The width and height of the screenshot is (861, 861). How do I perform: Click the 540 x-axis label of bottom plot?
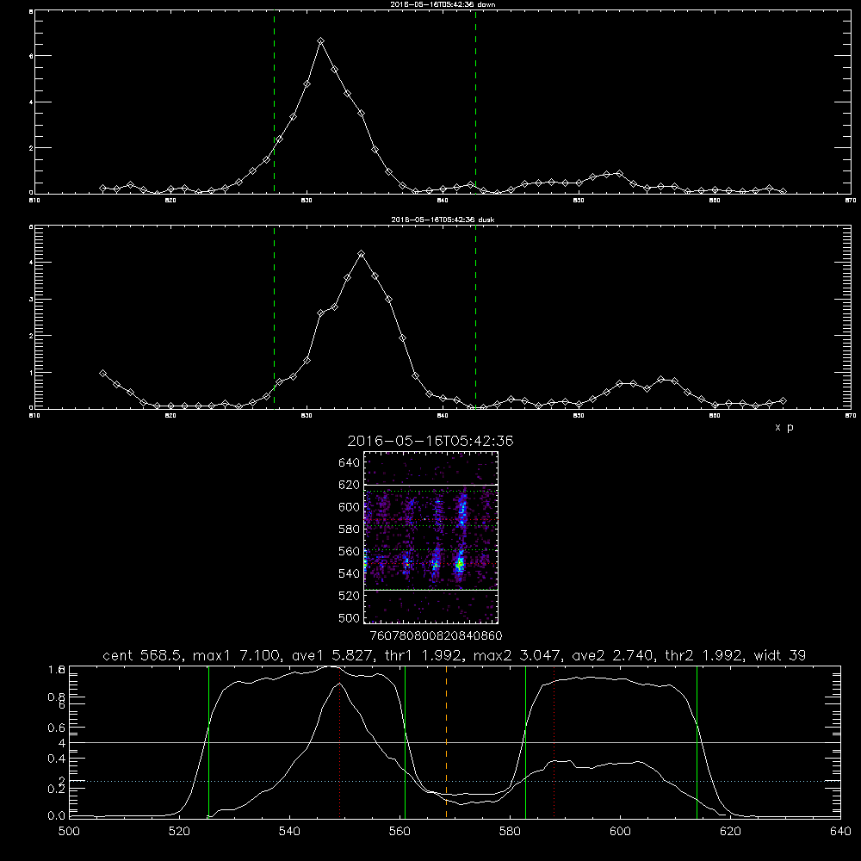[289, 832]
